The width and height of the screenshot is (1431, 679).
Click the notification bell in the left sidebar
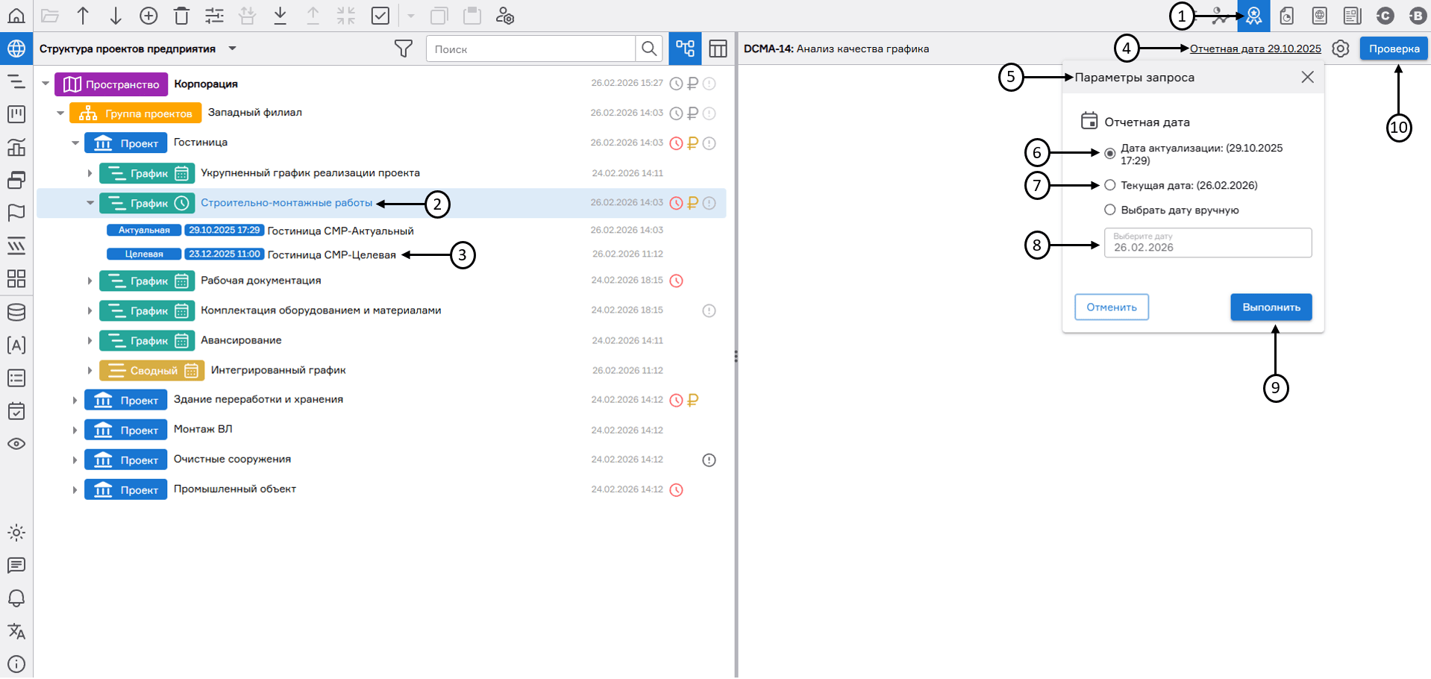(16, 598)
